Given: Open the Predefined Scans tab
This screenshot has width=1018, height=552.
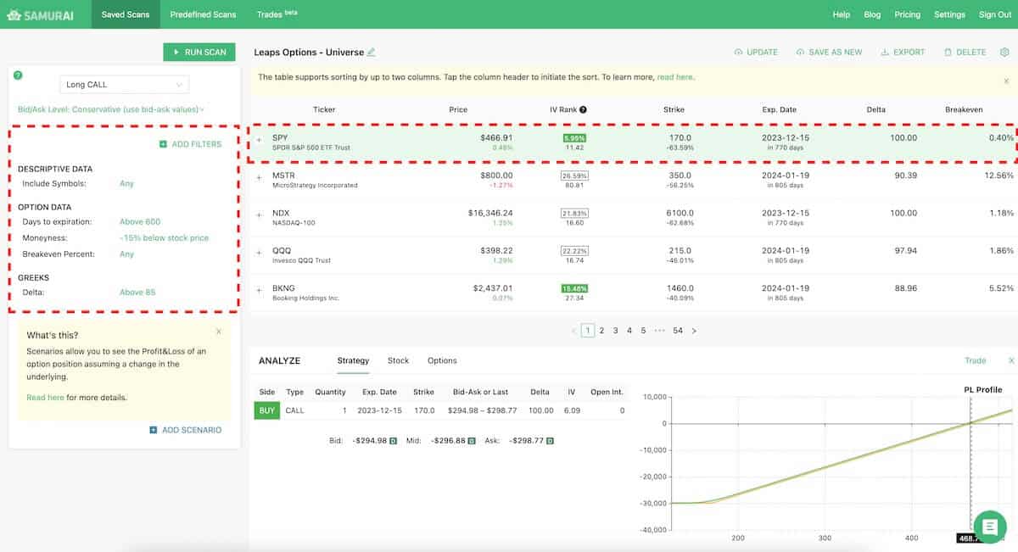Looking at the screenshot, I should (203, 14).
